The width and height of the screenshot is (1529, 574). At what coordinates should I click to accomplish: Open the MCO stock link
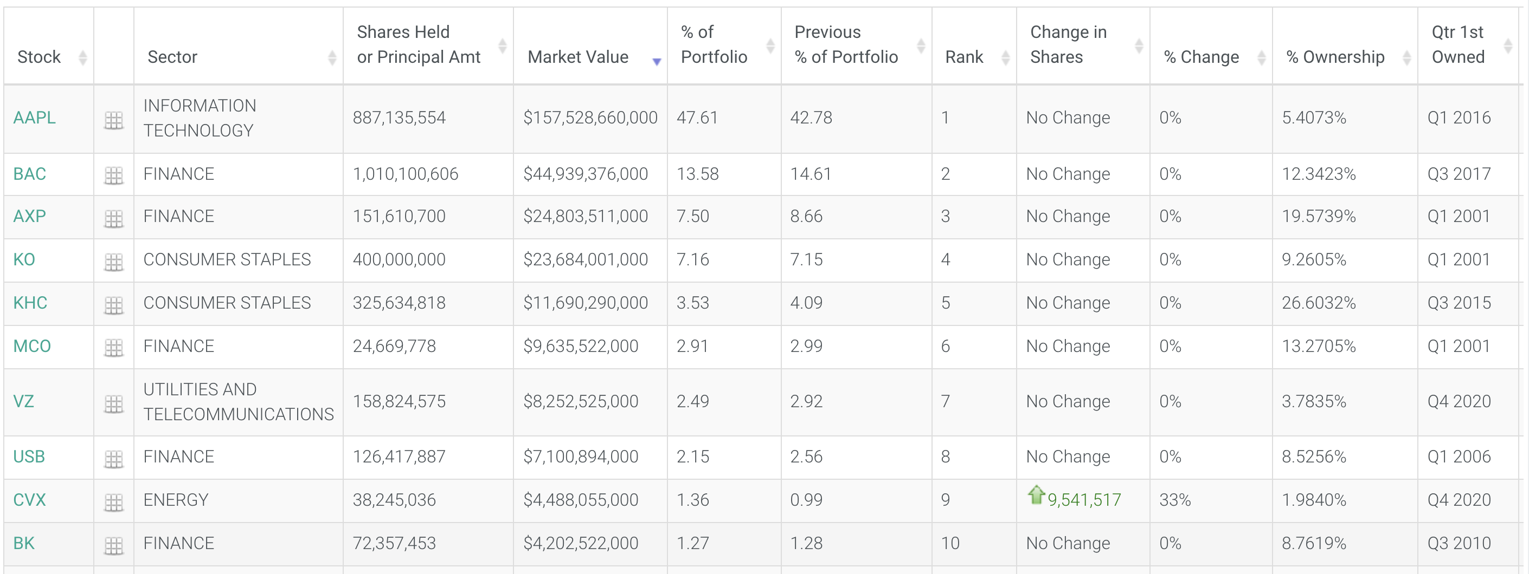pyautogui.click(x=32, y=345)
